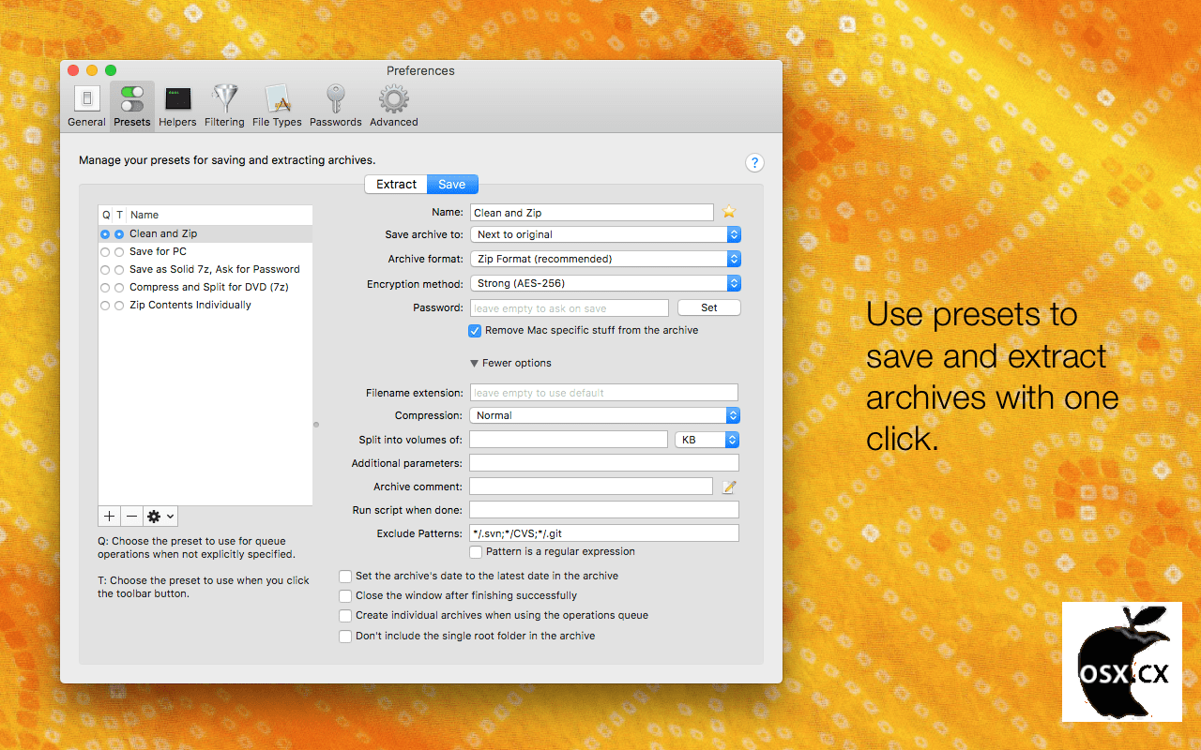Enable Don't include single root folder
1201x750 pixels.
[x=346, y=637]
